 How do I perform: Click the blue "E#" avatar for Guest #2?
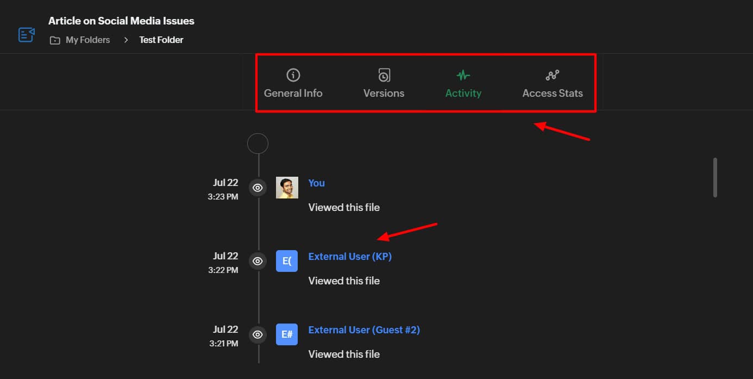pos(287,334)
